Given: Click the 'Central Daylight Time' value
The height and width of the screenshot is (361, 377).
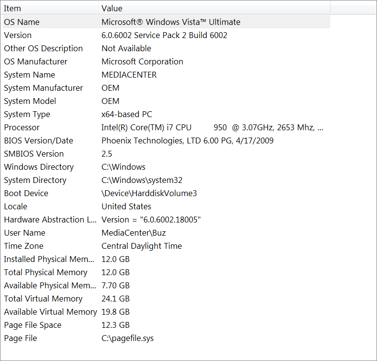Looking at the screenshot, I should [x=141, y=246].
